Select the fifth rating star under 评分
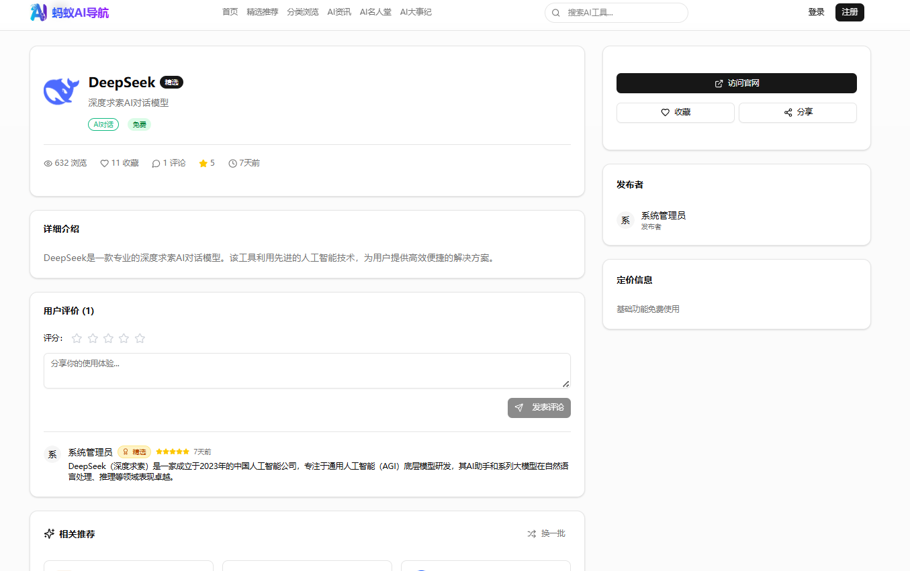Viewport: 910px width, 571px height. click(x=140, y=338)
